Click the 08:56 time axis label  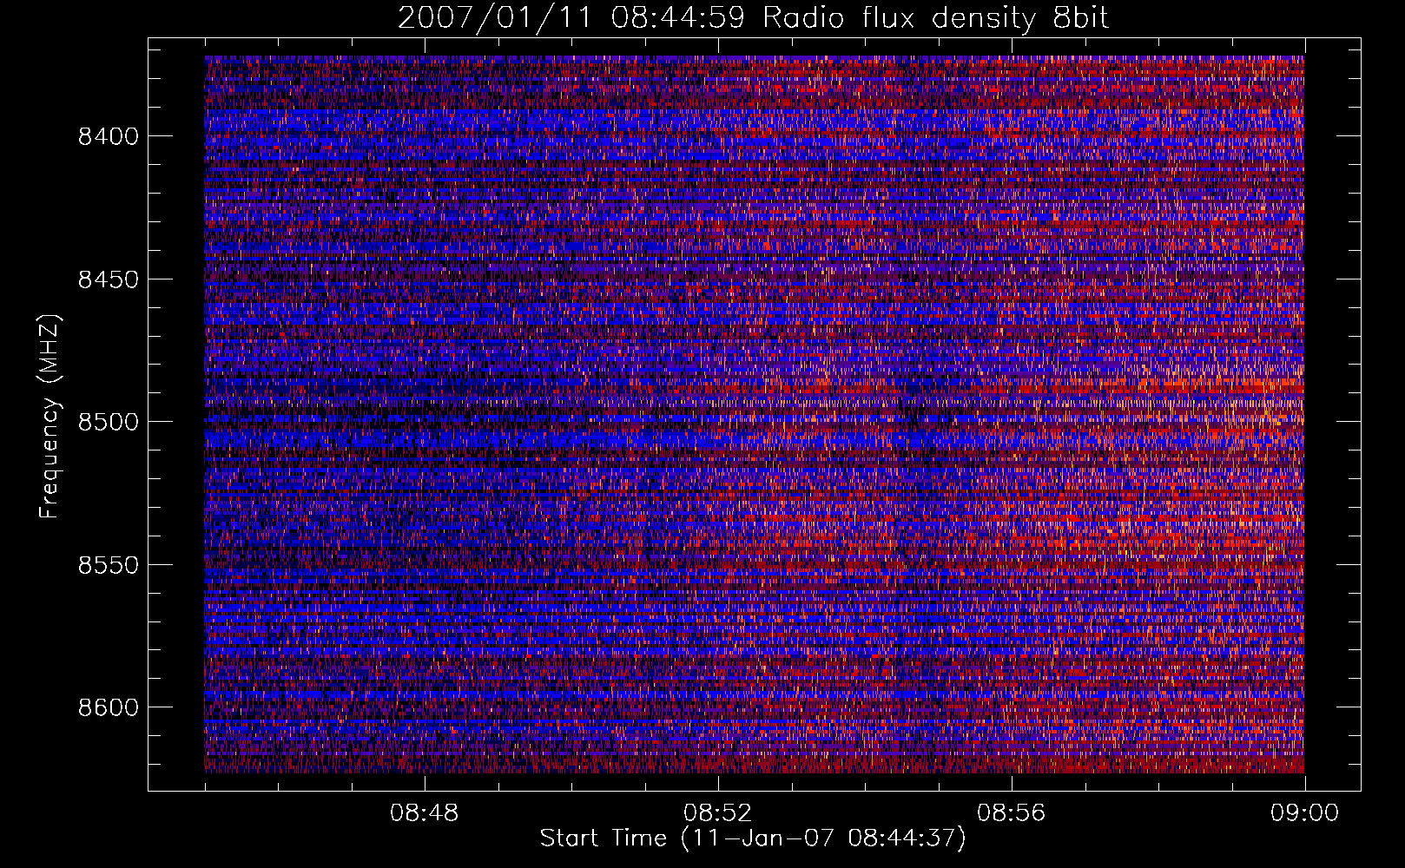click(x=1011, y=813)
